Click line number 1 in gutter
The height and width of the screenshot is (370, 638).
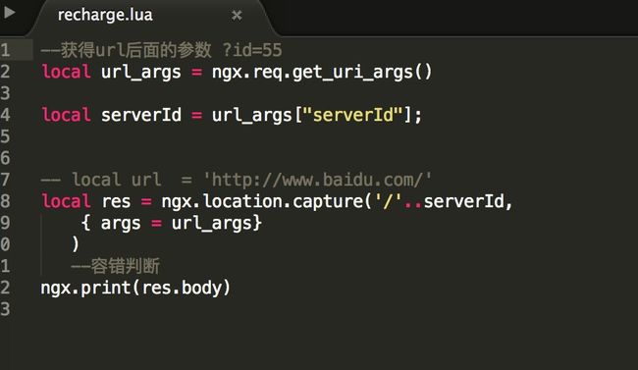tap(5, 50)
